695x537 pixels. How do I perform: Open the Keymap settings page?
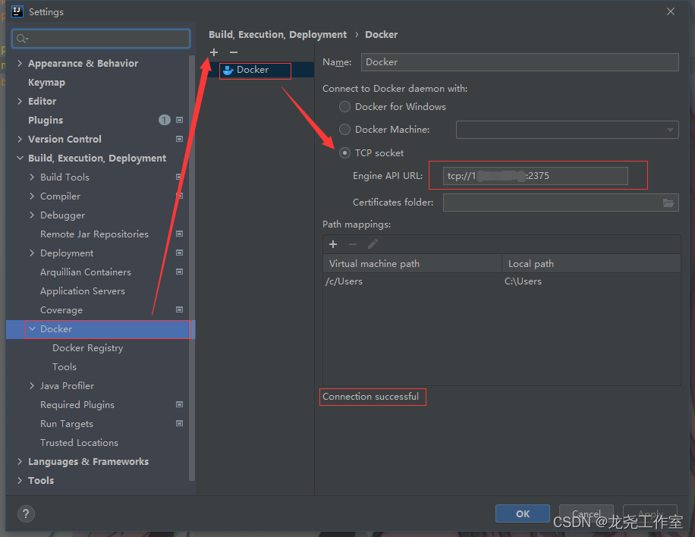tap(46, 83)
